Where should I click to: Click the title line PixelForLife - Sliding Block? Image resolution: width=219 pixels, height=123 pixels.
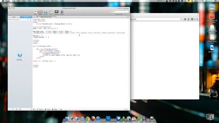pyautogui.click(x=54, y=24)
